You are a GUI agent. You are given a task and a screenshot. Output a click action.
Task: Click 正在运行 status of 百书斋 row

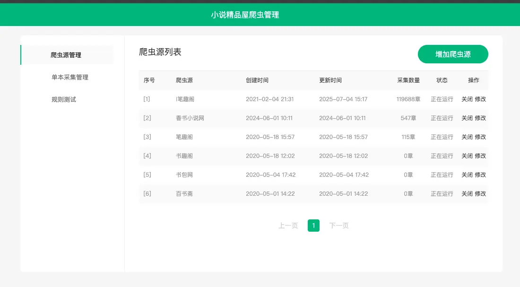[x=442, y=194]
